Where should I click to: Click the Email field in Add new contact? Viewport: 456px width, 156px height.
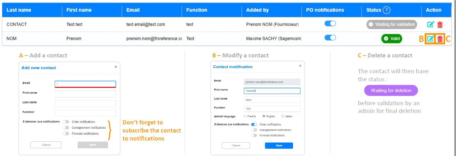click(x=85, y=84)
